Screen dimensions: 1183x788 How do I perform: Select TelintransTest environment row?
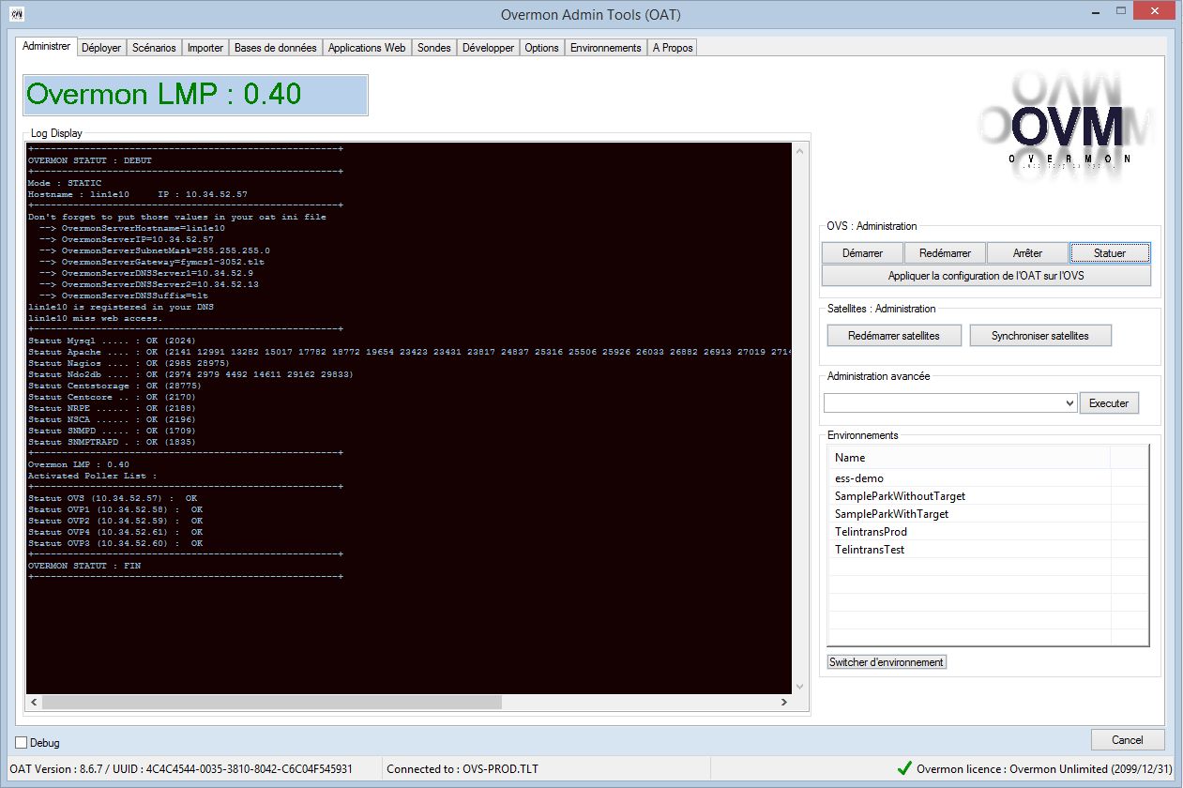(988, 550)
